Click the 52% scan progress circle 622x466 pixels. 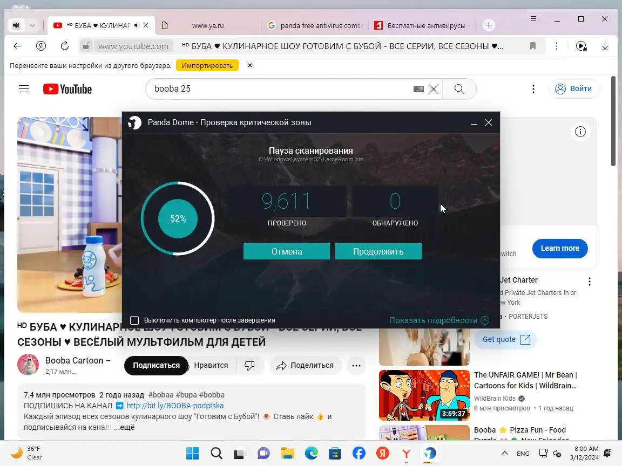[178, 218]
